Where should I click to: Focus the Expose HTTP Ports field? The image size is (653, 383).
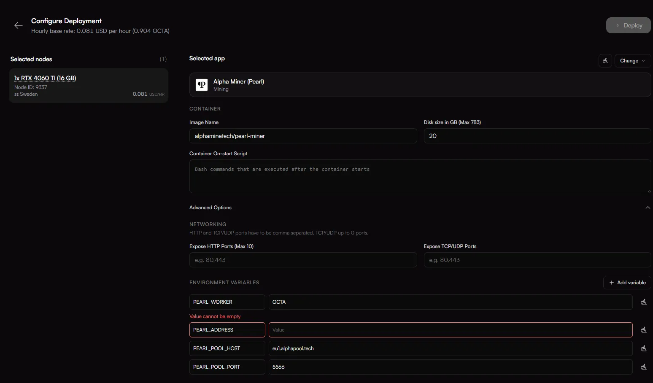pyautogui.click(x=303, y=260)
